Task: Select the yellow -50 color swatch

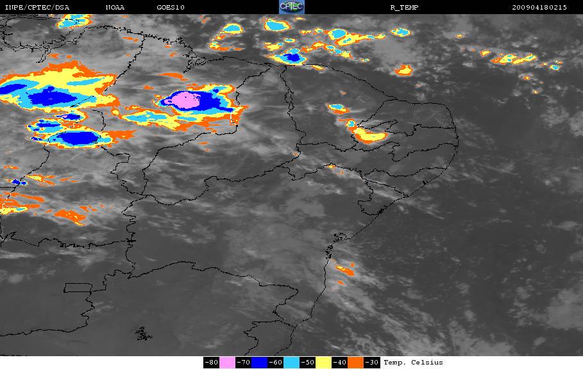Action: pos(323,363)
